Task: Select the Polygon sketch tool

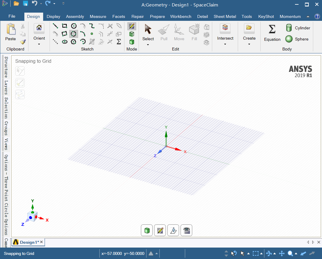Action: point(74,41)
